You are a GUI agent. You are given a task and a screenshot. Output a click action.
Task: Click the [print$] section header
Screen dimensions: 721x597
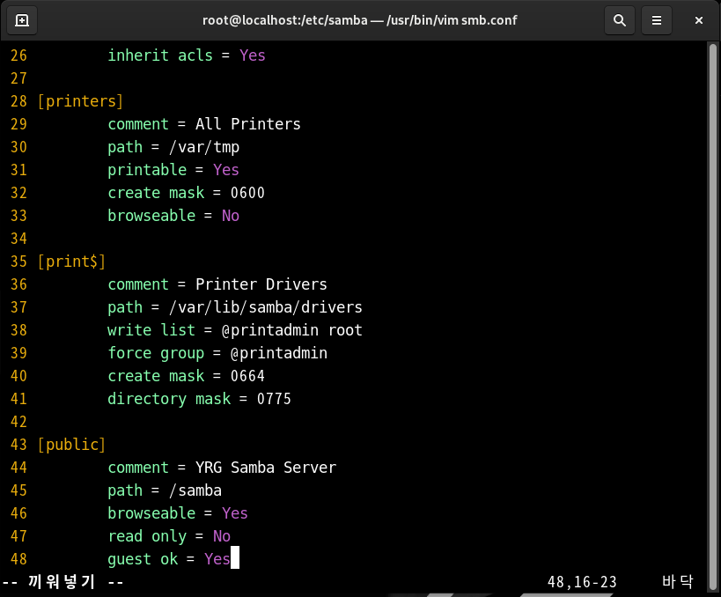click(x=71, y=262)
